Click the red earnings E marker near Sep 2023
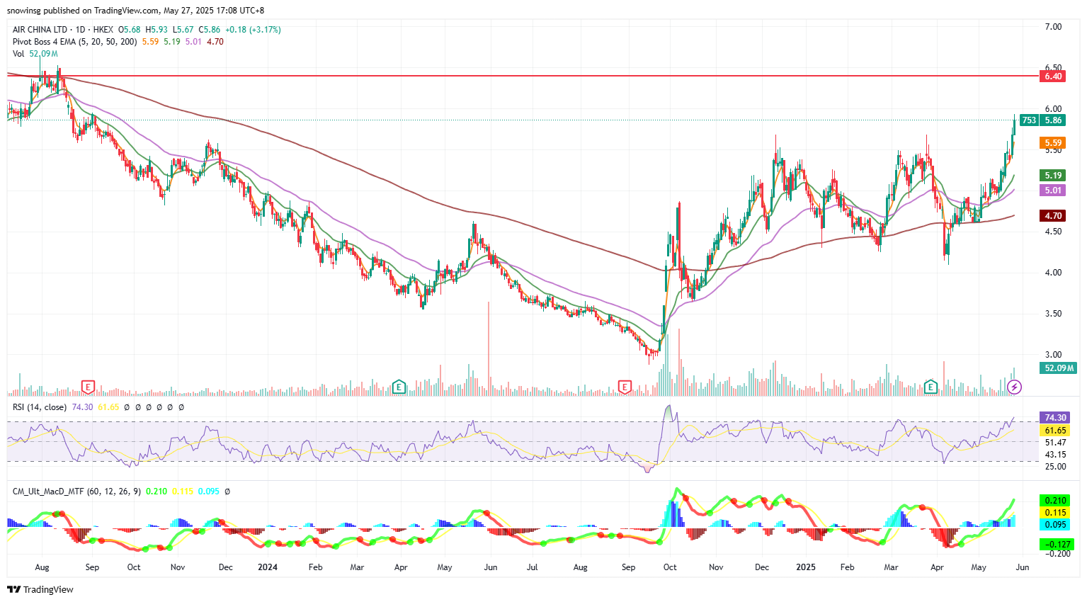 click(88, 387)
